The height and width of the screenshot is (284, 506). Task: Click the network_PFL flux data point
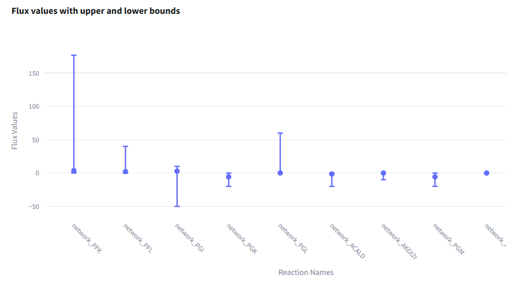pyautogui.click(x=125, y=172)
